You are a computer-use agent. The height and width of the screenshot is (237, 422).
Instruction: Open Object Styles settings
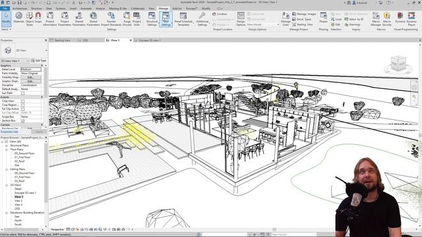click(30, 19)
